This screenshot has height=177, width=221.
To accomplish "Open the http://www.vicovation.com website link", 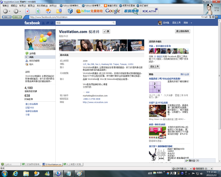I will point(95,102).
